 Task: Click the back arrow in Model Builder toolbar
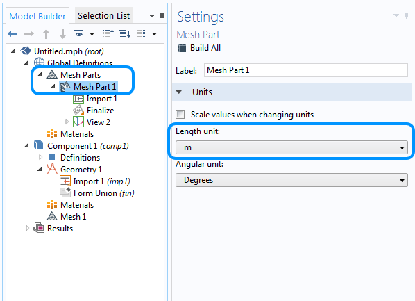point(12,33)
